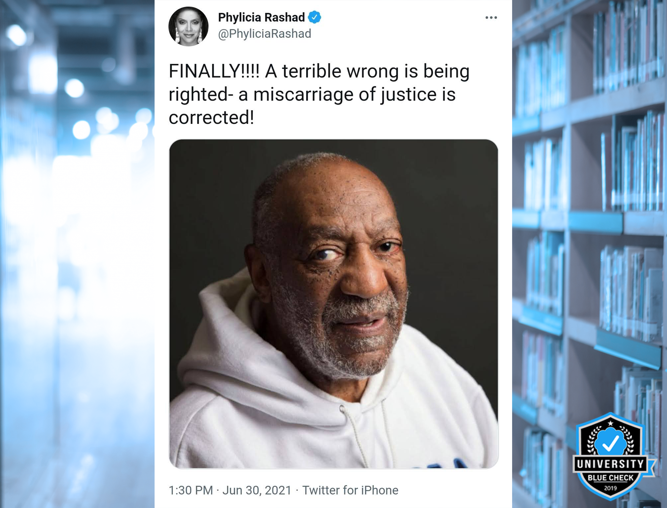Click the 1:30 PM timestamp

[x=191, y=490]
